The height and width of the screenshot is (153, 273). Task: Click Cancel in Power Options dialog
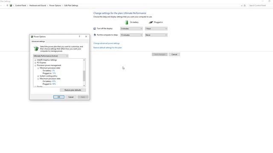coord(71,97)
